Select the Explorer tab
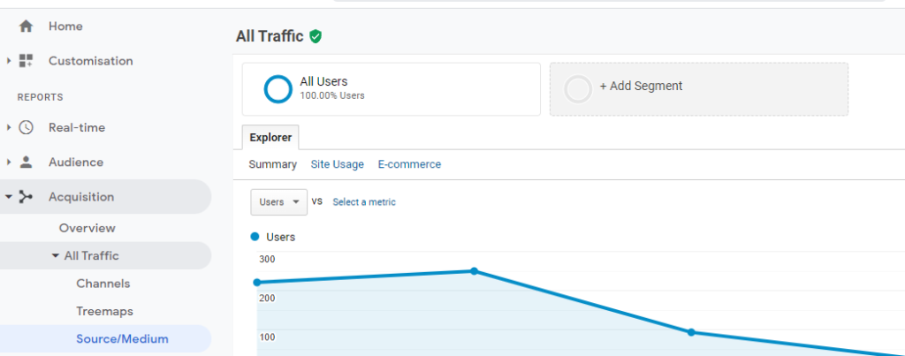 coord(270,138)
